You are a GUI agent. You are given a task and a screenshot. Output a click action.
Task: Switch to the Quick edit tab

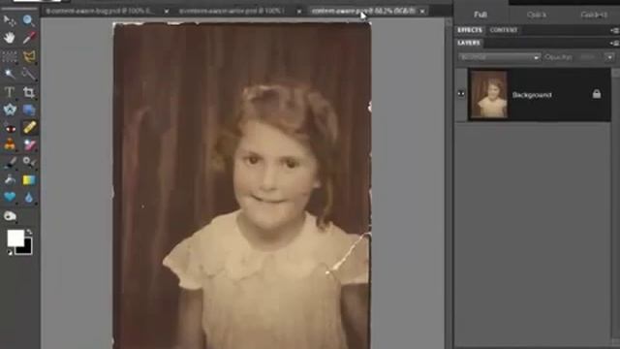pyautogui.click(x=536, y=16)
